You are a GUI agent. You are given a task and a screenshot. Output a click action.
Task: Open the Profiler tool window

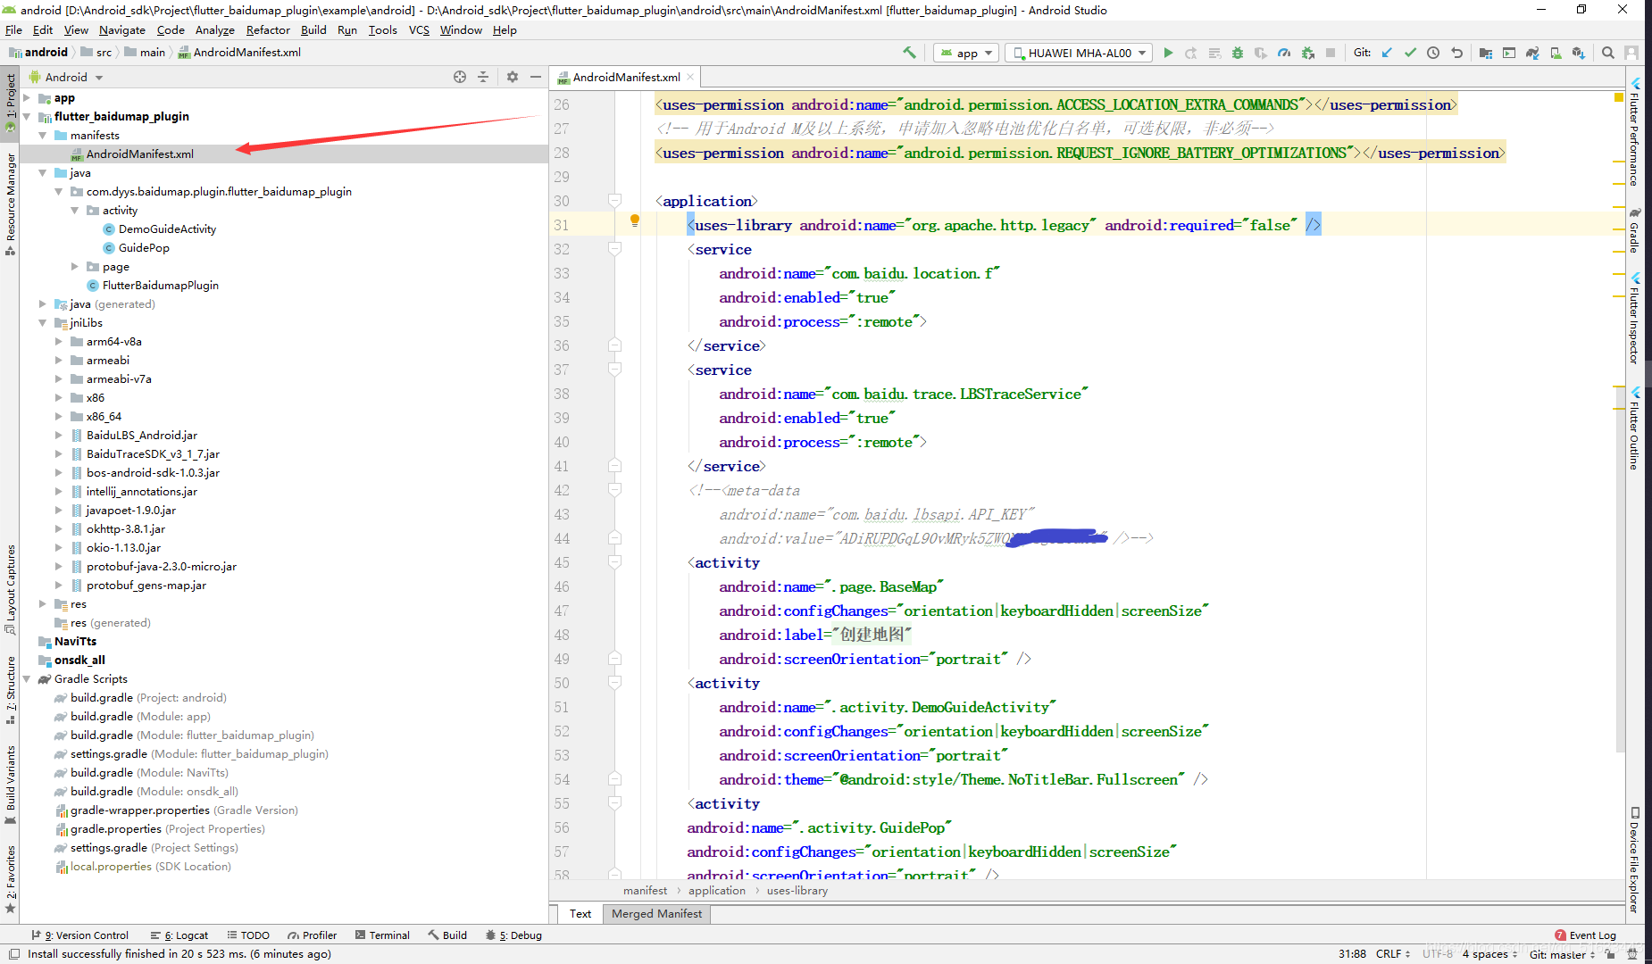313,935
